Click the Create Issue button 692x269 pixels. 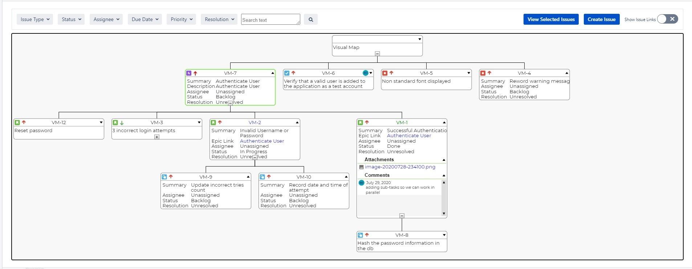tap(602, 20)
